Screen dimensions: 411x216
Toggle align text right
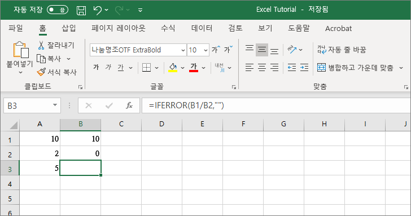click(x=274, y=68)
